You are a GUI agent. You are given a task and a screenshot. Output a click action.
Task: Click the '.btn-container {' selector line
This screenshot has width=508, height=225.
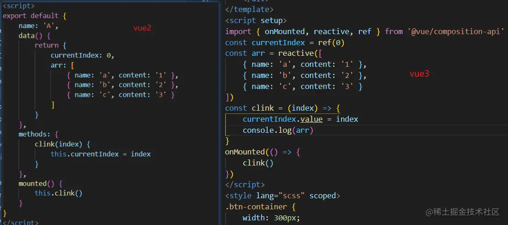(261, 207)
